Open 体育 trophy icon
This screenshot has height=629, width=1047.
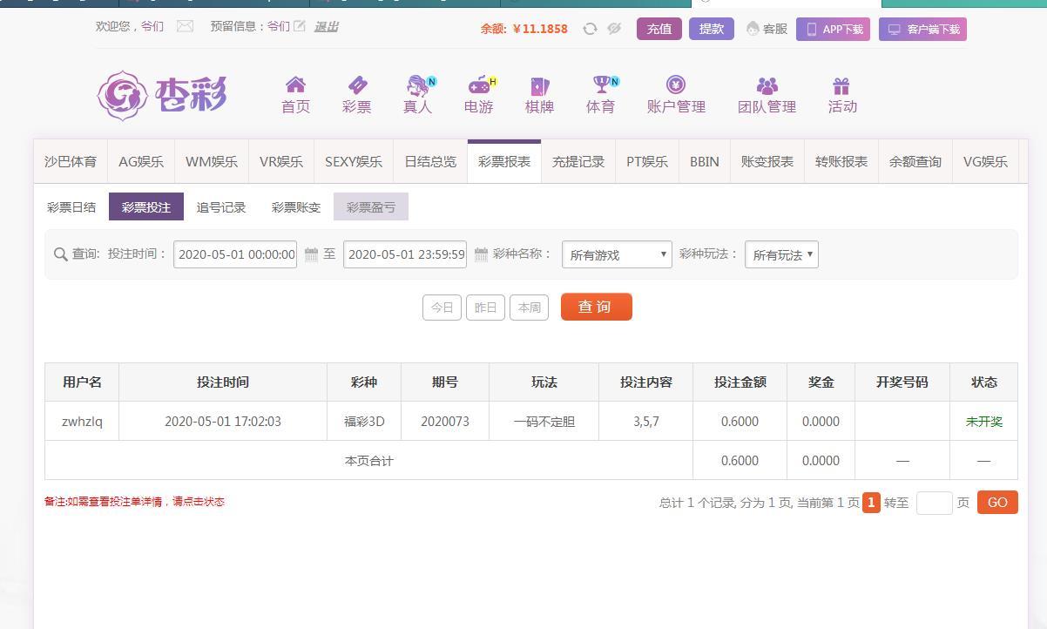(602, 85)
